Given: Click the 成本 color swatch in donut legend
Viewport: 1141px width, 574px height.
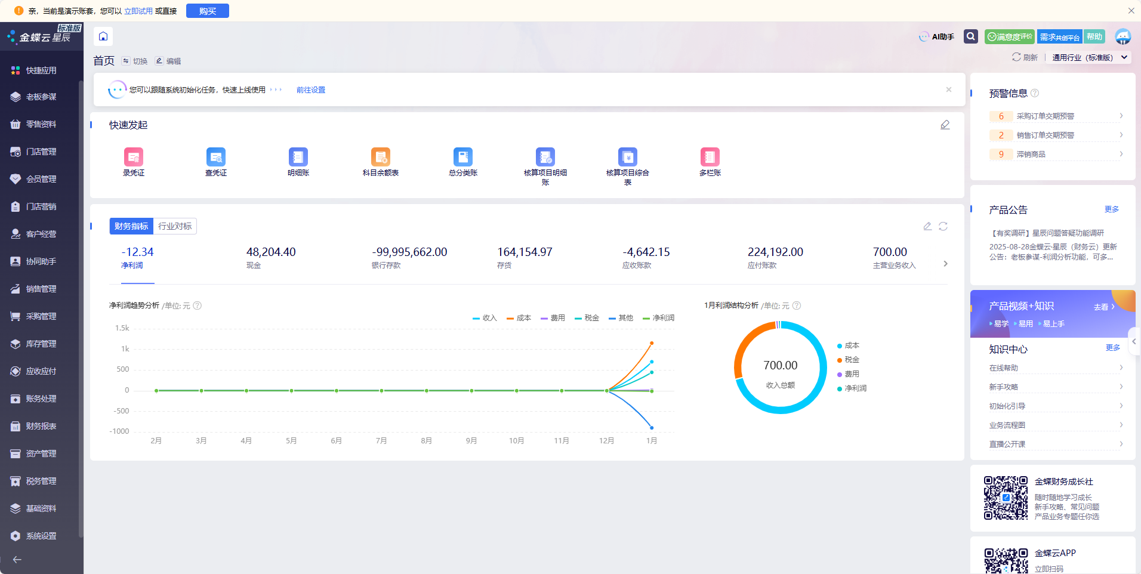Looking at the screenshot, I should (x=840, y=346).
